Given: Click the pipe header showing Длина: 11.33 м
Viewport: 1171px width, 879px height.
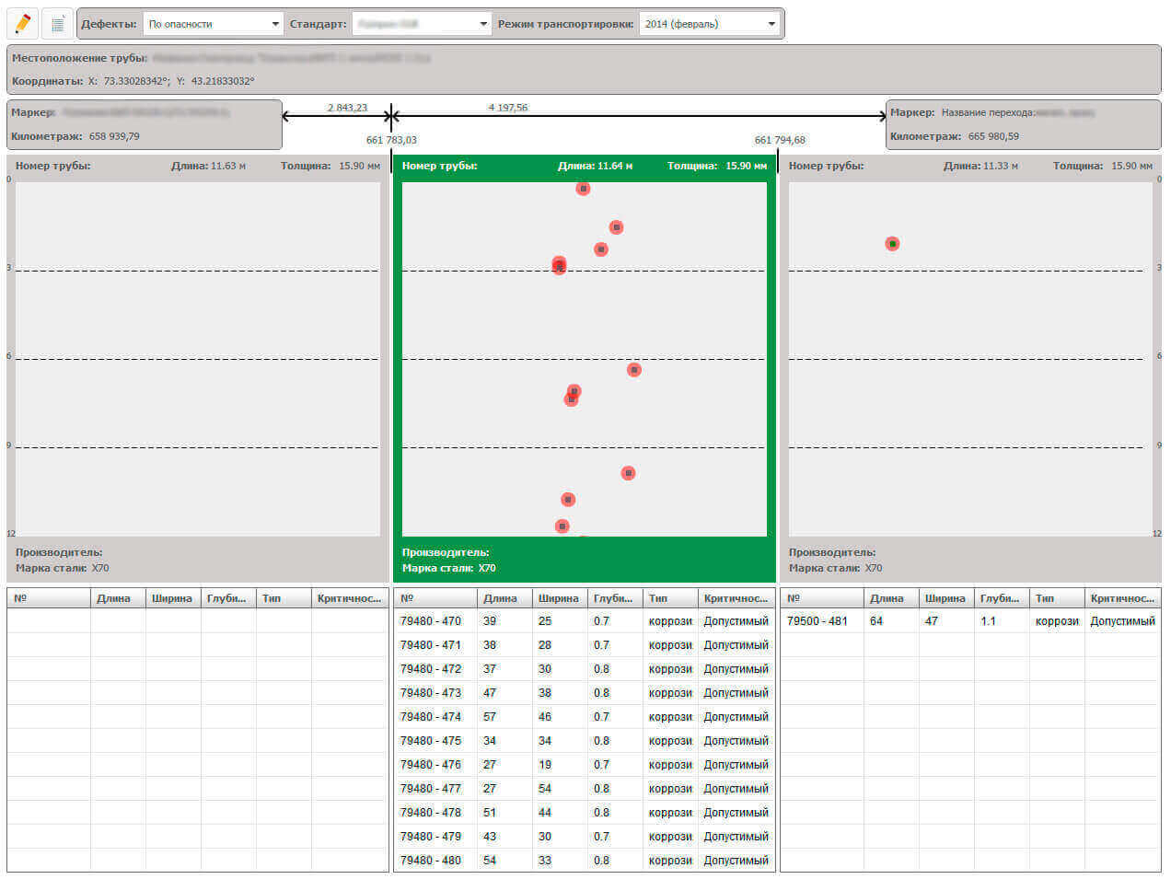Looking at the screenshot, I should pyautogui.click(x=971, y=167).
